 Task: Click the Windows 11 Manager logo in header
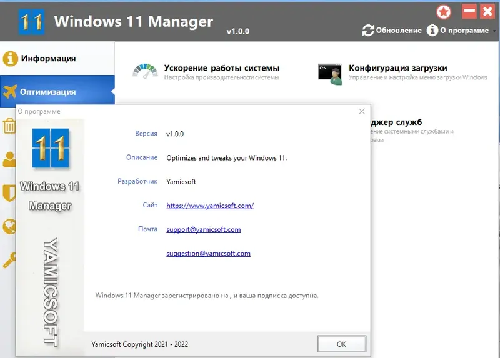31,22
